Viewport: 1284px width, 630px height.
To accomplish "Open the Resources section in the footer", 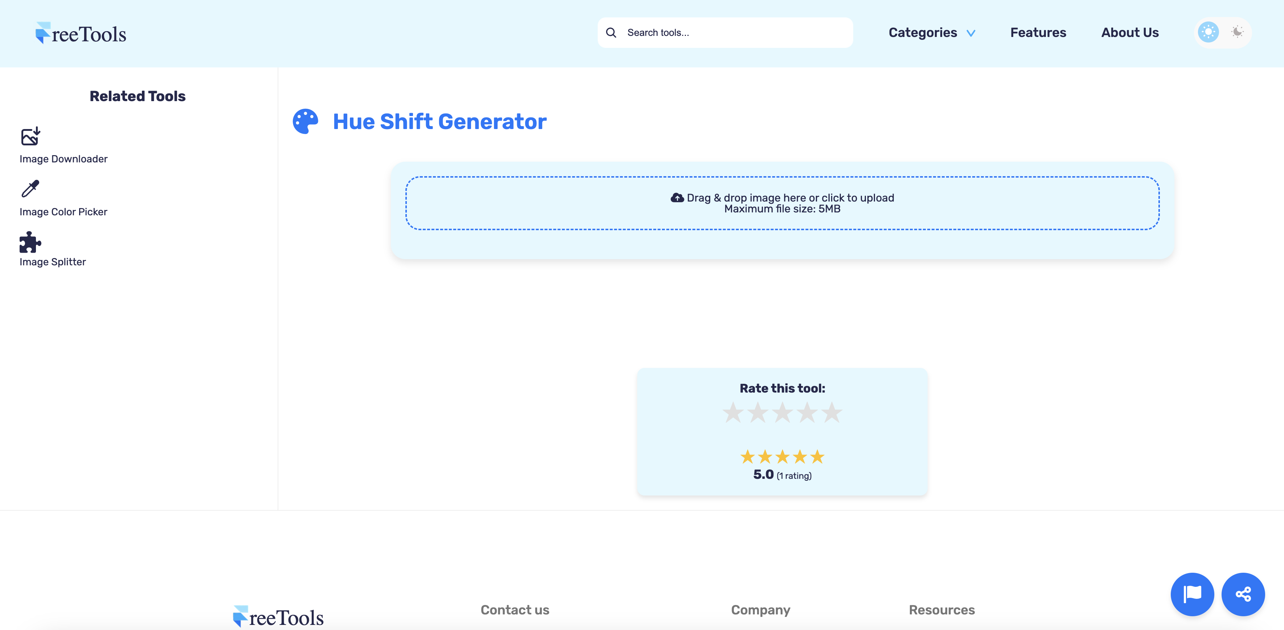I will click(x=941, y=610).
